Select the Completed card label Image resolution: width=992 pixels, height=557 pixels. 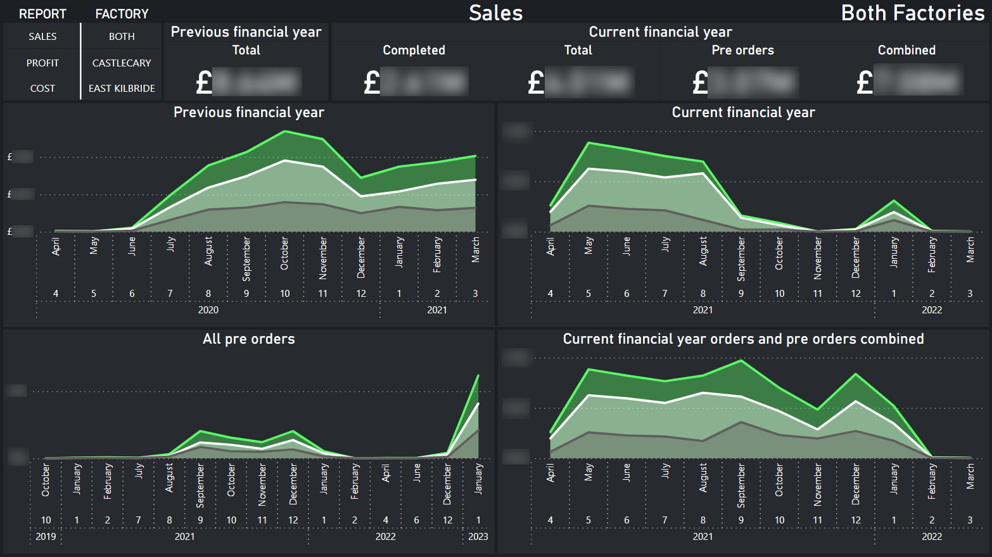(x=414, y=50)
